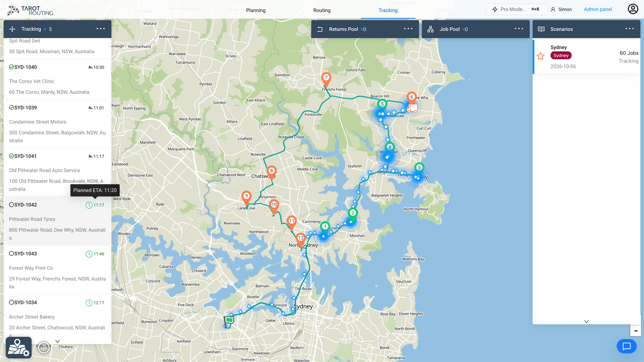Open the Admin panel link
This screenshot has width=644, height=362.
[x=598, y=9]
